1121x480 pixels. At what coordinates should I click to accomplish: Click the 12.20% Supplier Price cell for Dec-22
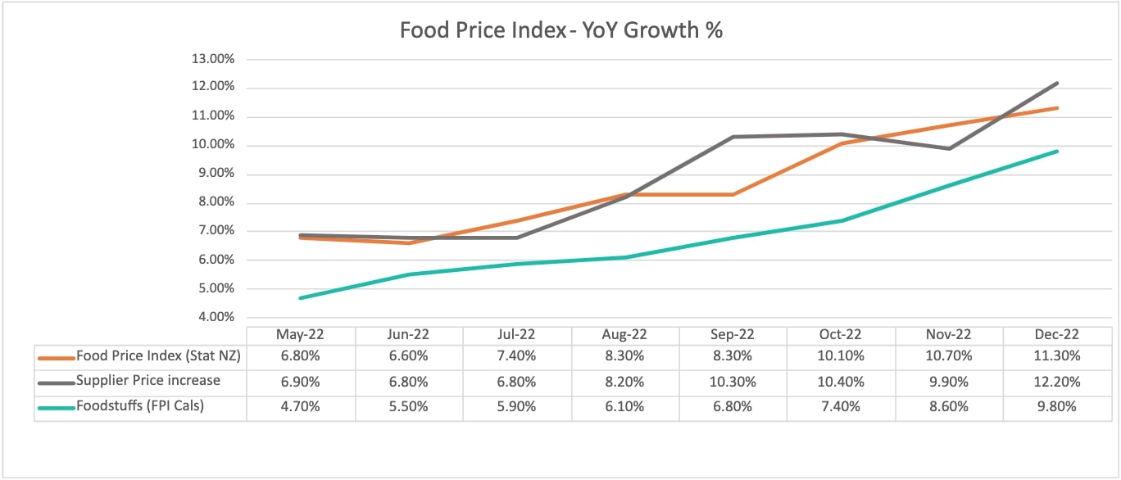coord(1056,381)
